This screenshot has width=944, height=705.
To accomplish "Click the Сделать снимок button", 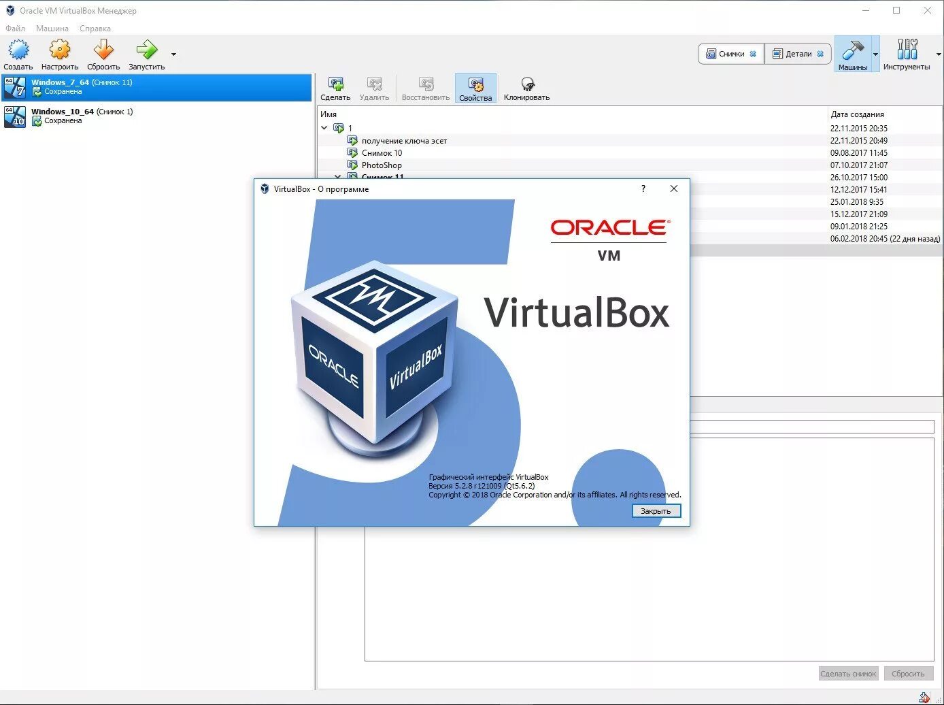I will pos(849,674).
